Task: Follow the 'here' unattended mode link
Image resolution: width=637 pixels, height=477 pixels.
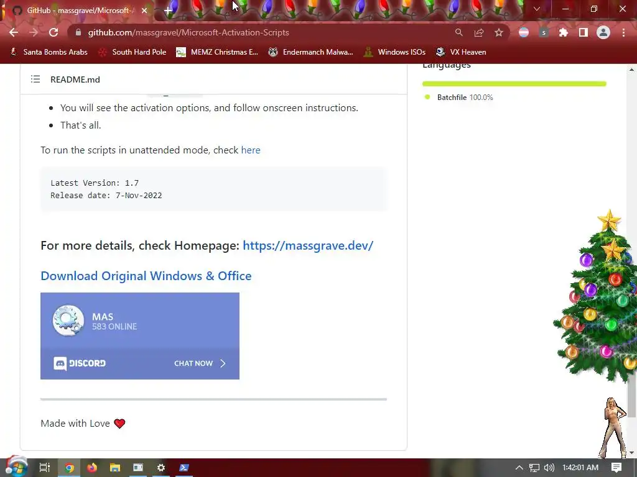Action: [x=251, y=150]
